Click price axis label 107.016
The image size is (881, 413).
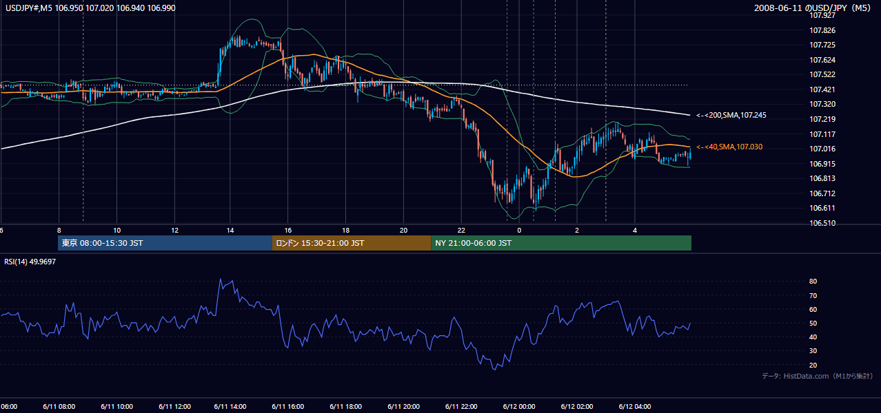pyautogui.click(x=823, y=149)
